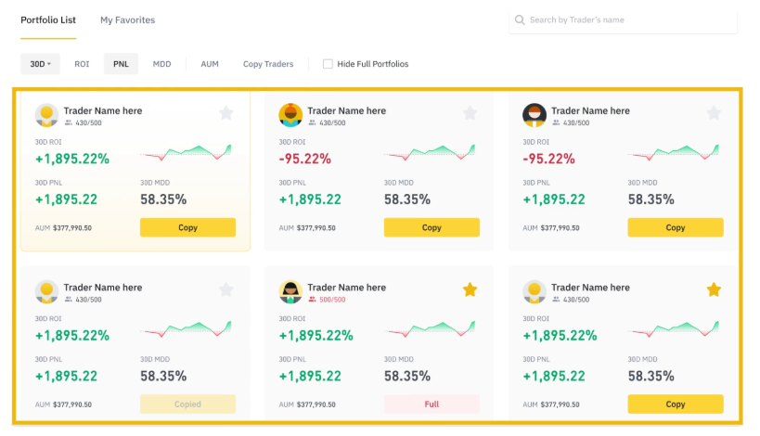Select the MDD sort filter

click(x=161, y=64)
